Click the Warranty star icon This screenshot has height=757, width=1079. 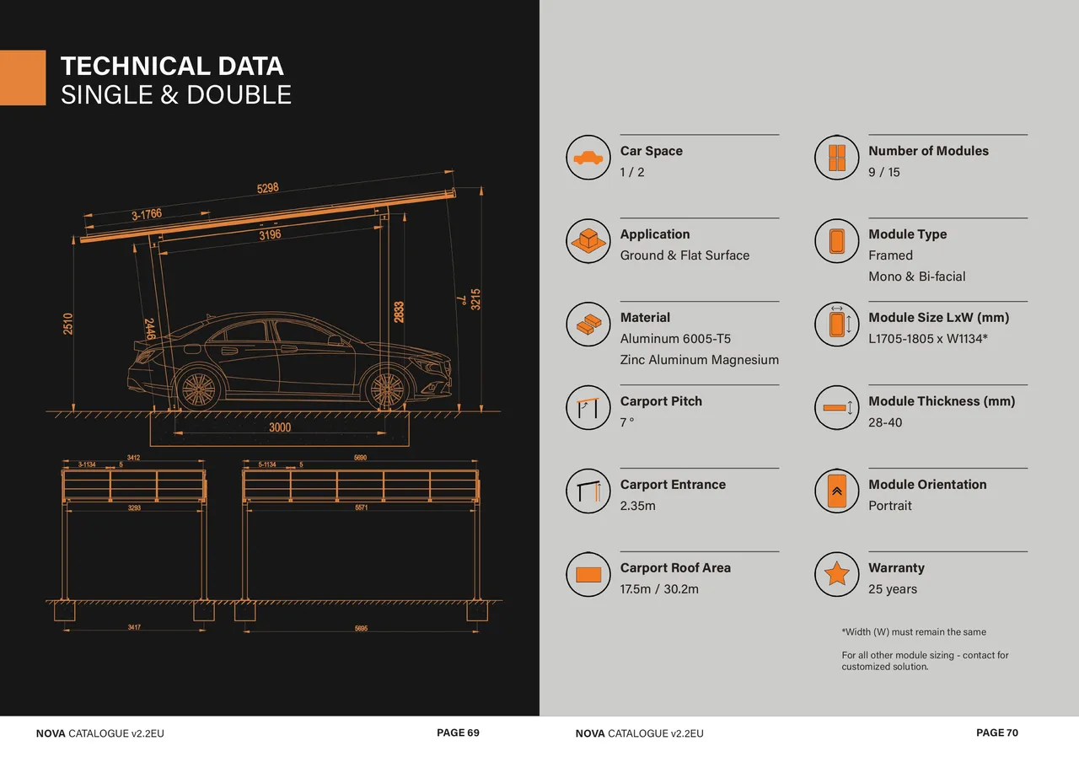pyautogui.click(x=836, y=575)
